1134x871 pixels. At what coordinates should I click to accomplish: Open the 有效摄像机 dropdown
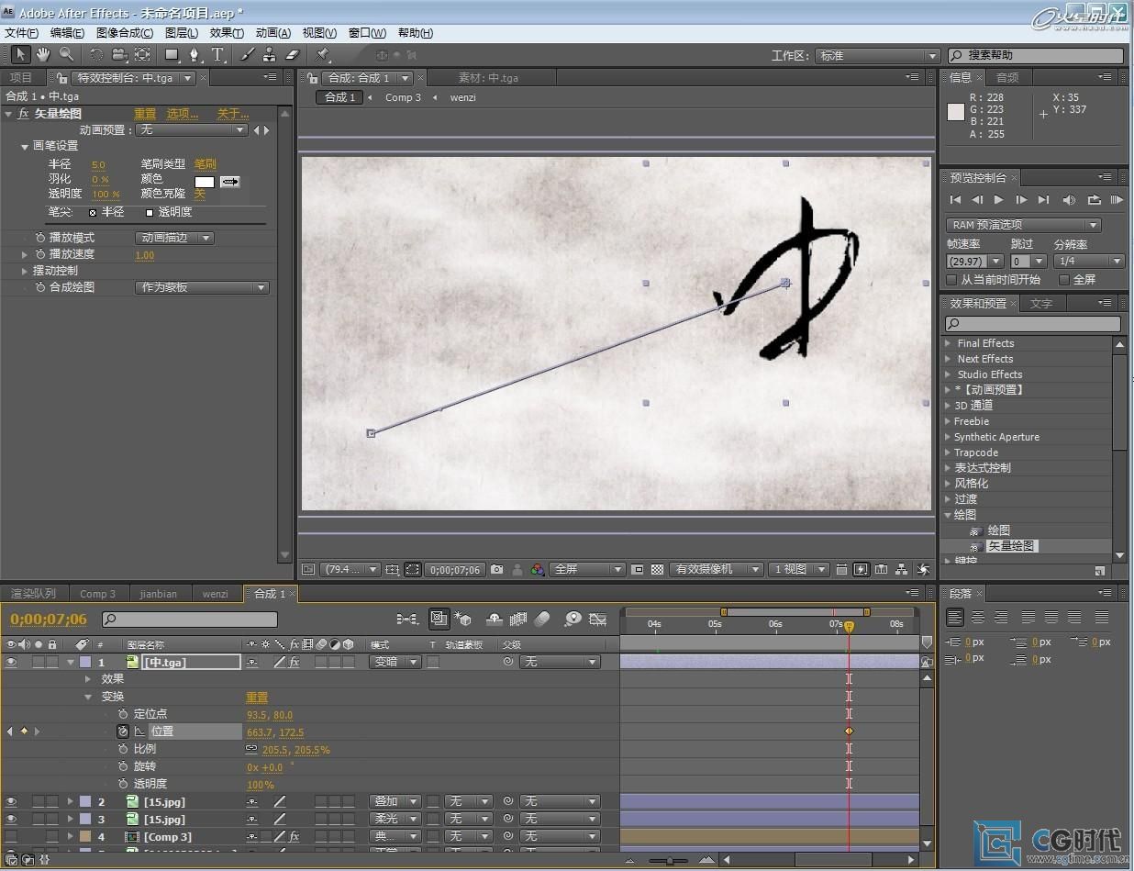pyautogui.click(x=715, y=569)
